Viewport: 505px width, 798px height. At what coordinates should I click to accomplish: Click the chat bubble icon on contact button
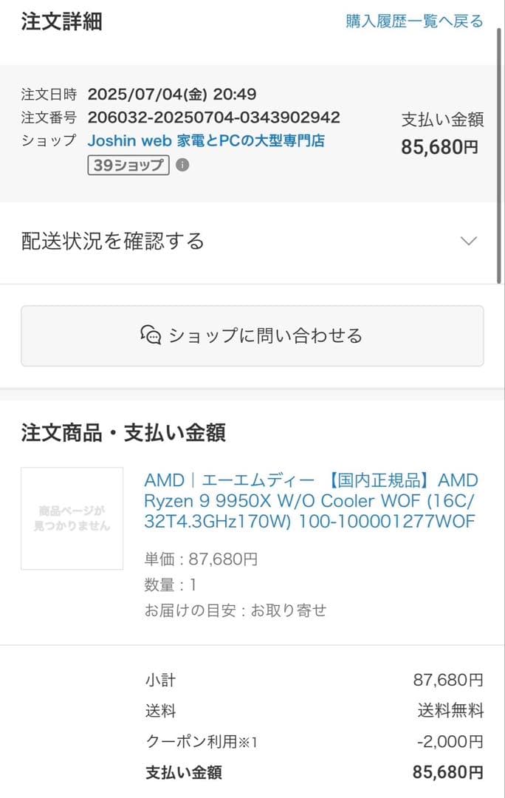[x=151, y=335]
